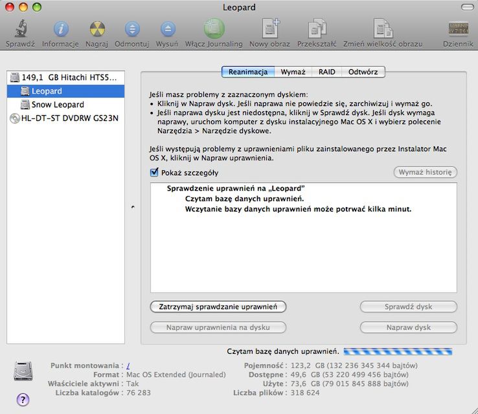Viewport: 478px width, 414px height.
Task: Open the Informacje info icon
Action: 61,29
